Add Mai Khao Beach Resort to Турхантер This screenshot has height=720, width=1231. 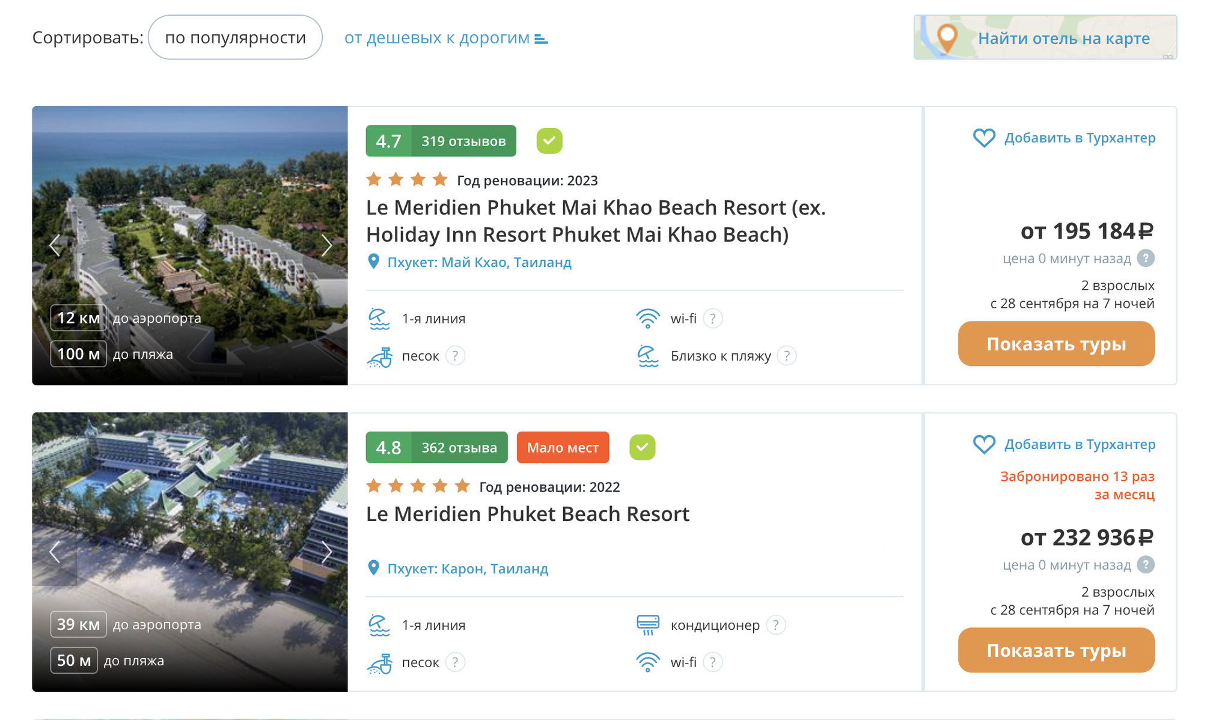pos(1064,138)
